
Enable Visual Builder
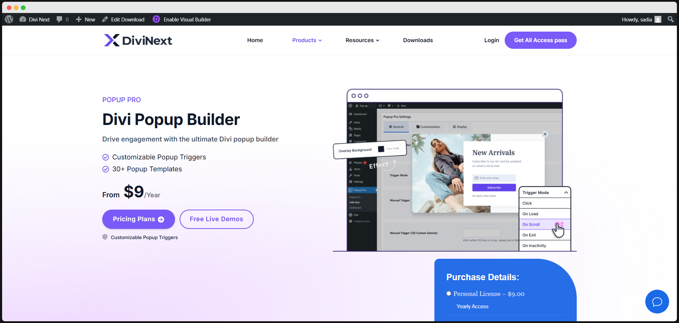tap(187, 19)
